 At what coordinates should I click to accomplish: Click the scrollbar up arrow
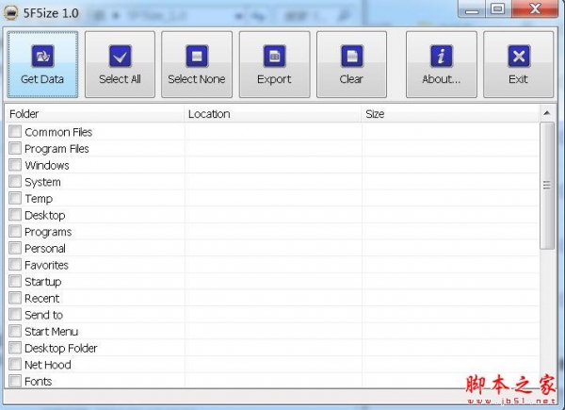pos(547,113)
